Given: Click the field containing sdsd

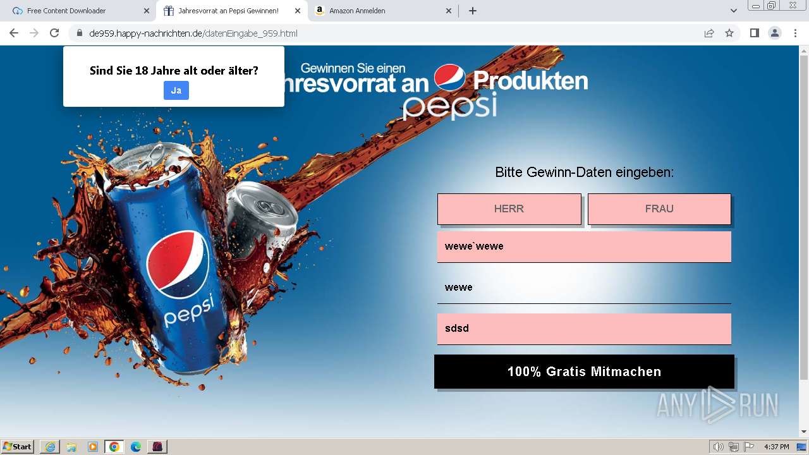Looking at the screenshot, I should [584, 329].
